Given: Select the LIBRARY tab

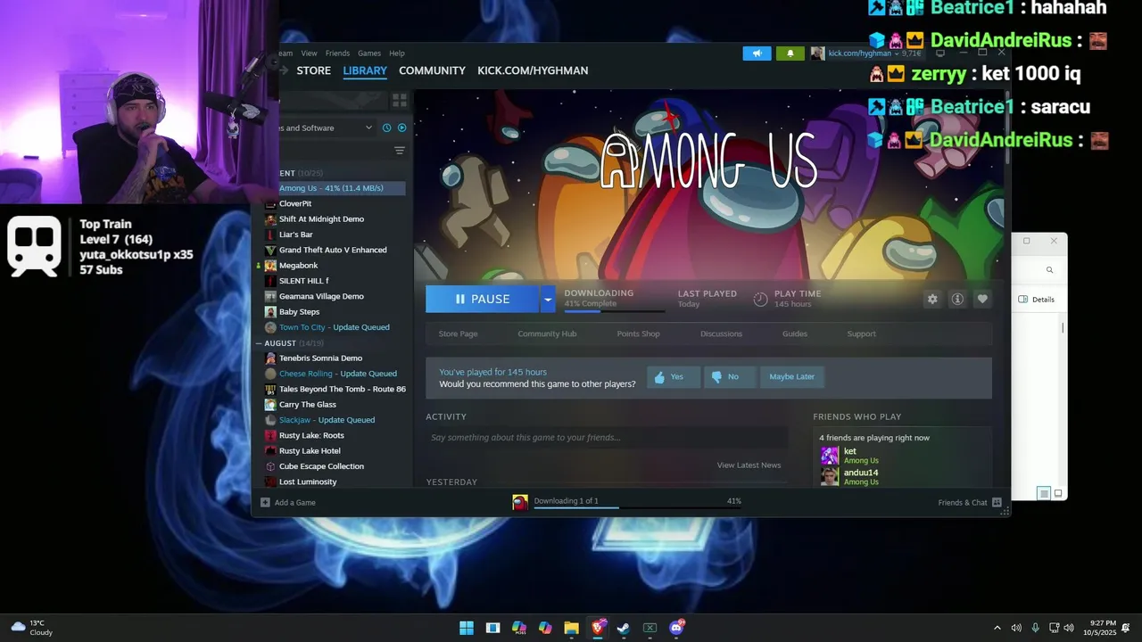Looking at the screenshot, I should [x=365, y=70].
